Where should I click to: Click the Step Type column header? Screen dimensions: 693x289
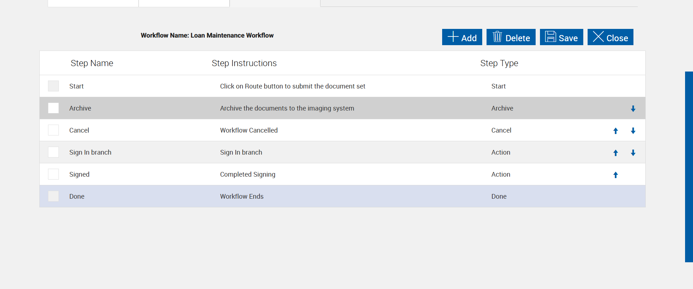pos(499,63)
